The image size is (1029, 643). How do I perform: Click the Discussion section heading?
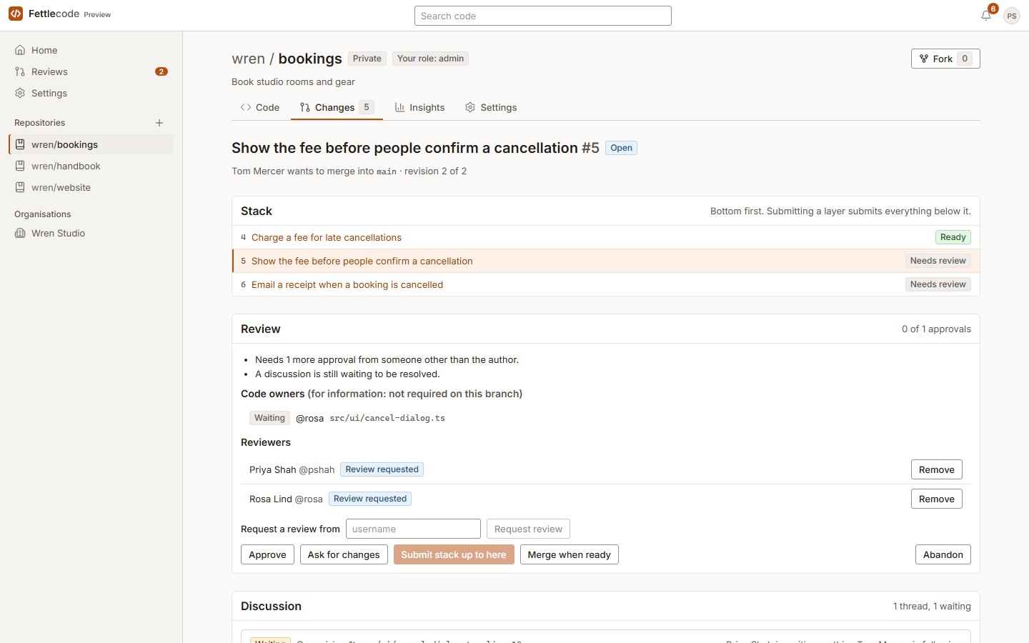click(x=271, y=606)
